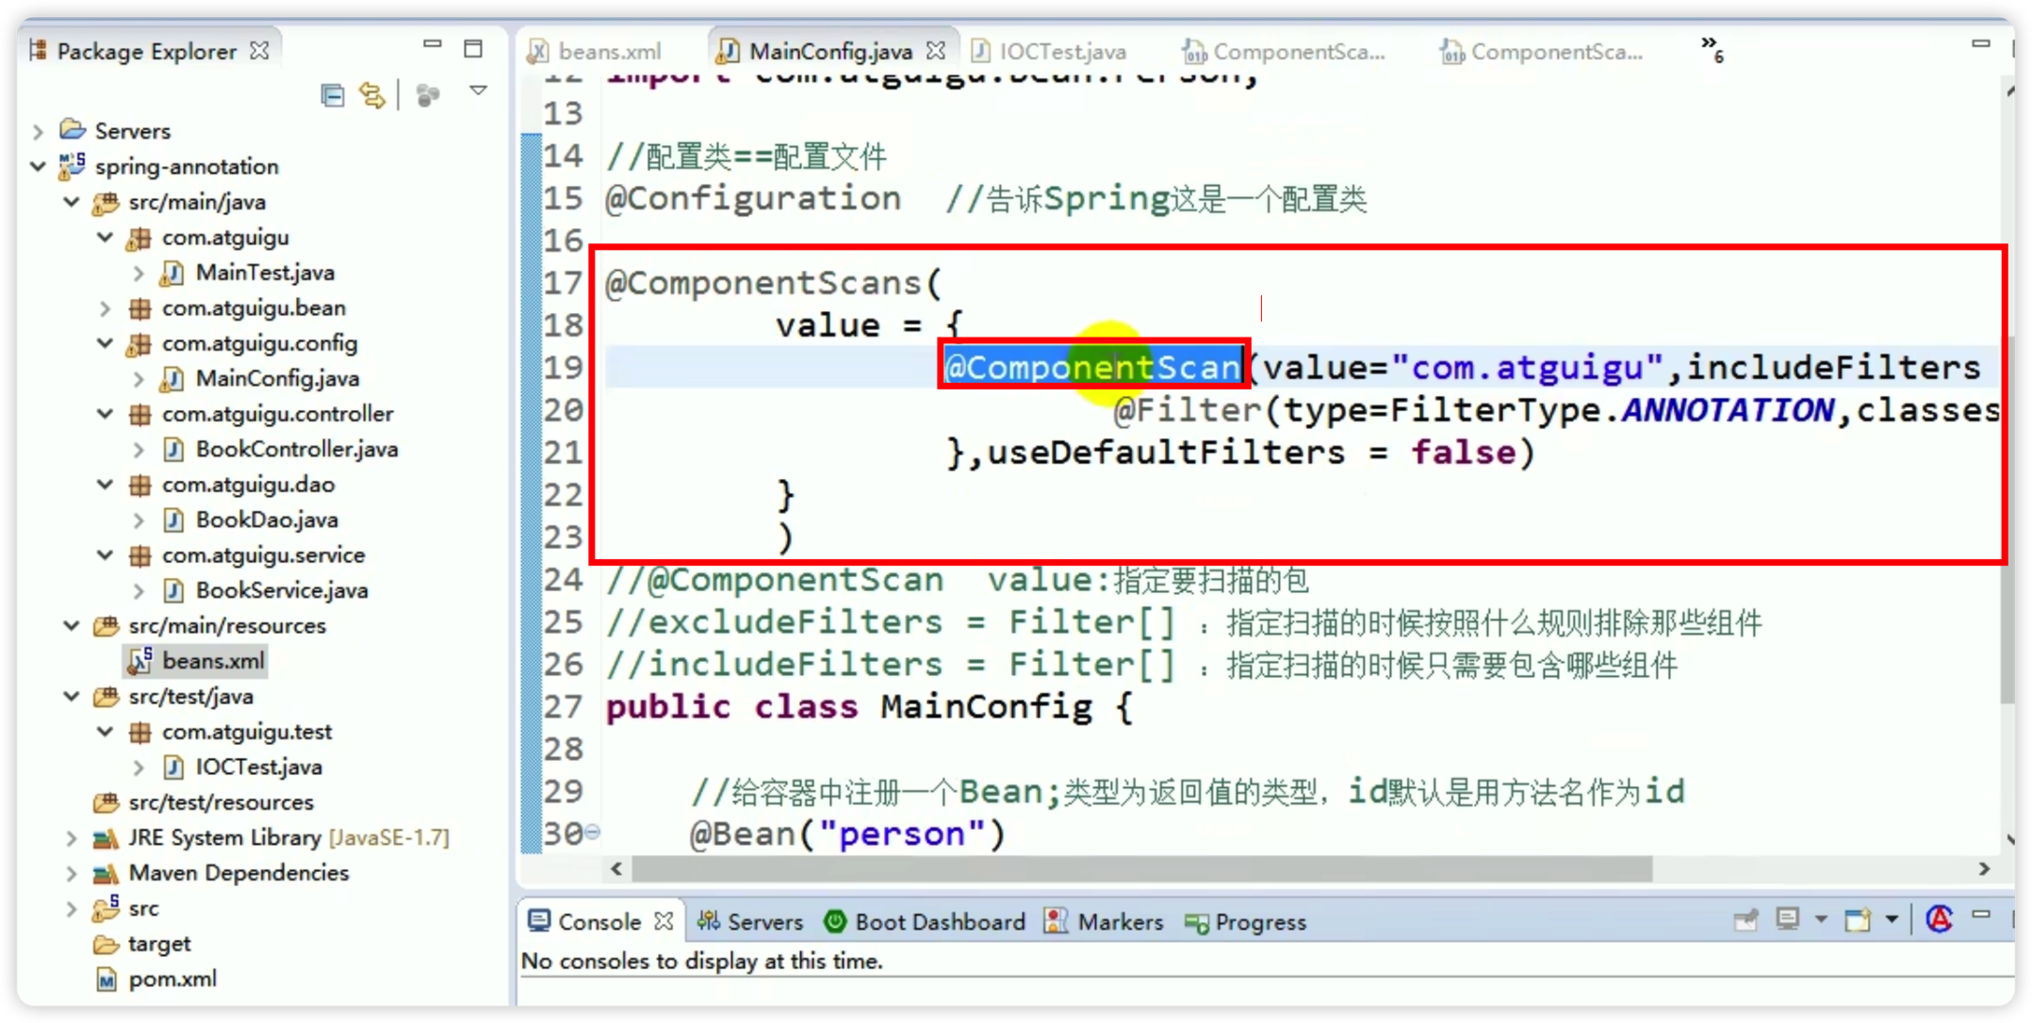Click MainConfig class name on line 27
This screenshot has height=1023, width=2032.
pos(986,707)
